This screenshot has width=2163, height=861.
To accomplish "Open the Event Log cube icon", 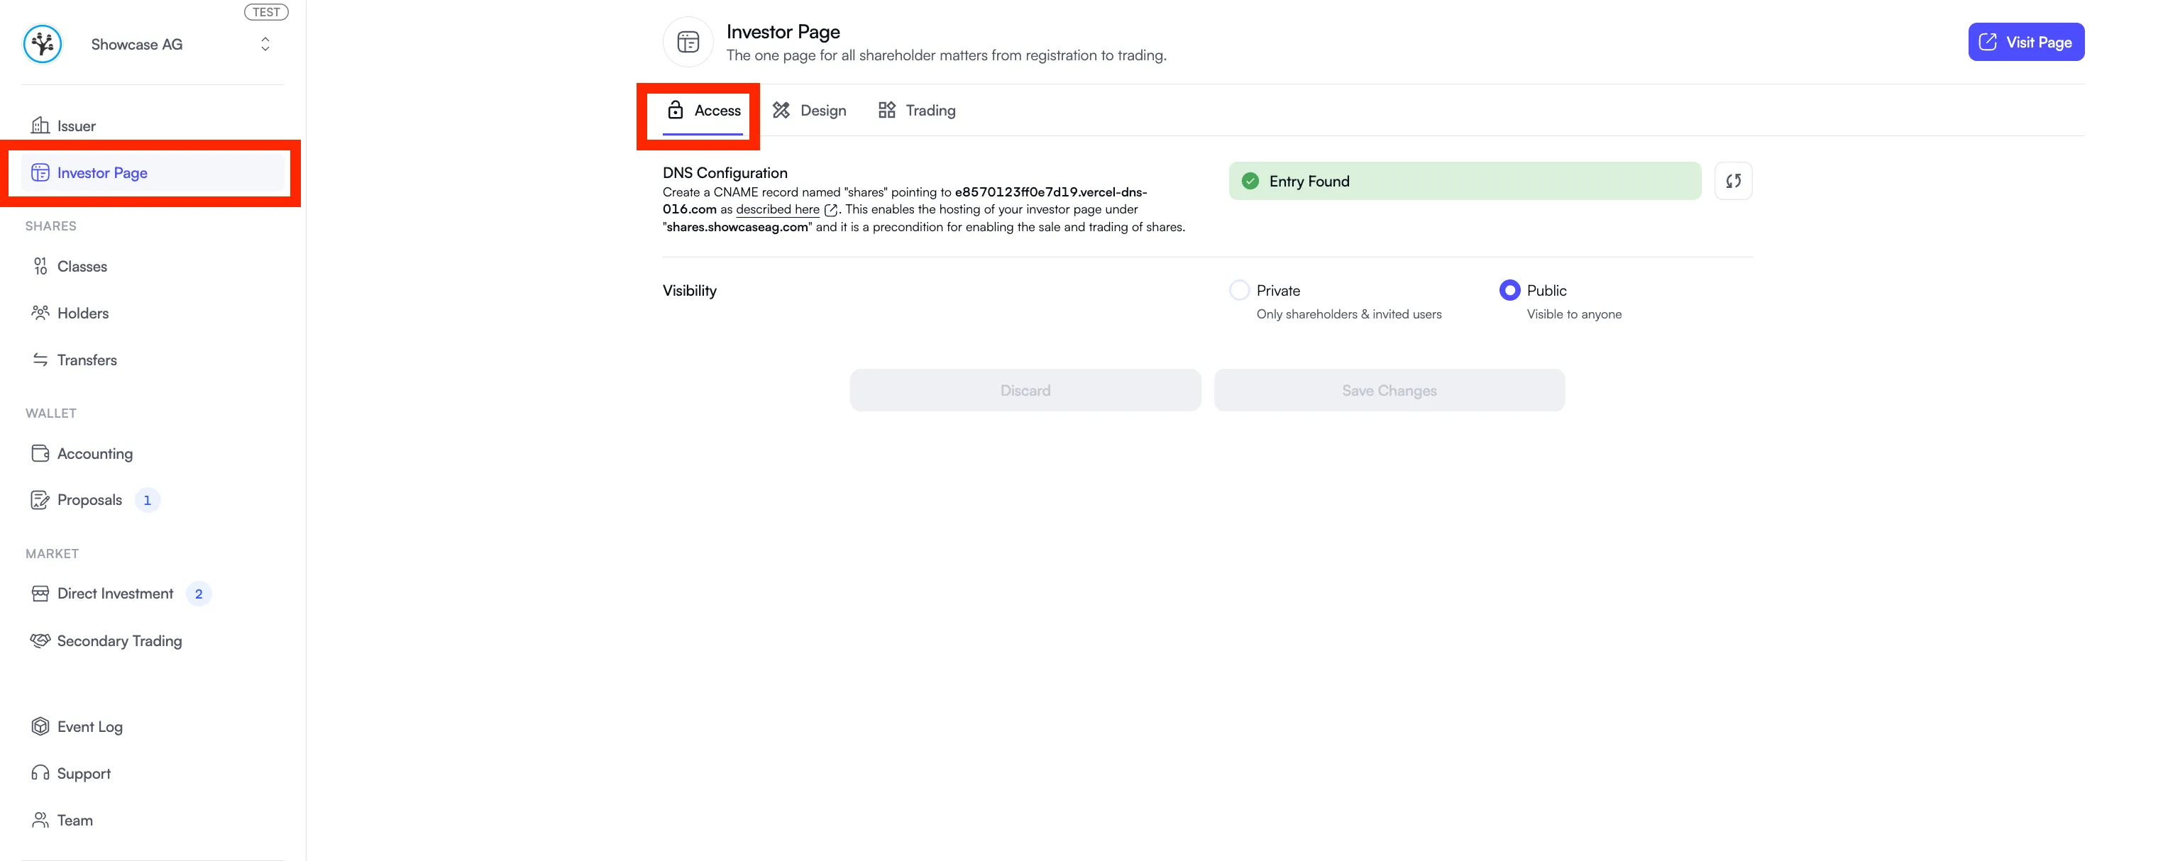I will (41, 726).
